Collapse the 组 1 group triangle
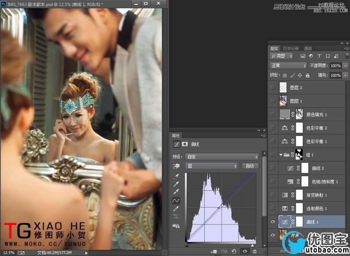This screenshot has height=256, width=350. coord(281,155)
